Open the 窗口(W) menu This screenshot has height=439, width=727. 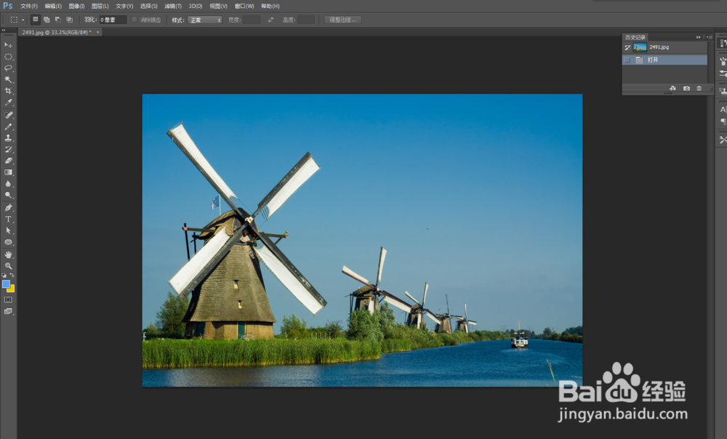point(244,6)
